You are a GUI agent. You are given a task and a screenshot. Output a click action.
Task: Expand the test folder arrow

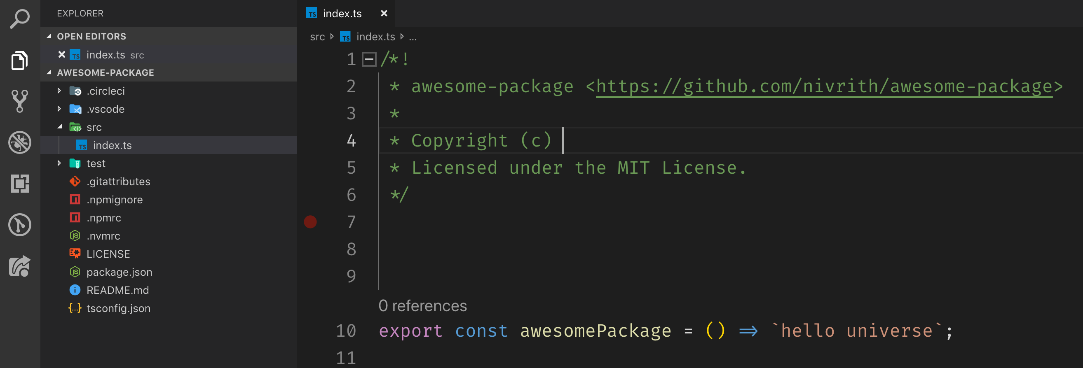pyautogui.click(x=59, y=163)
